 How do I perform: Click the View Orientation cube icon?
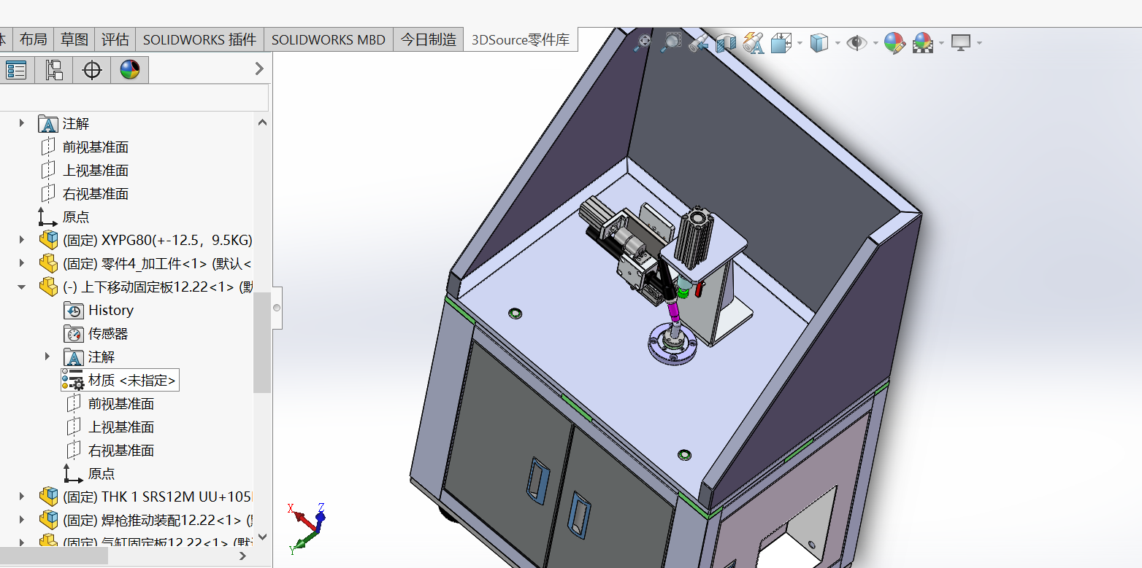781,43
